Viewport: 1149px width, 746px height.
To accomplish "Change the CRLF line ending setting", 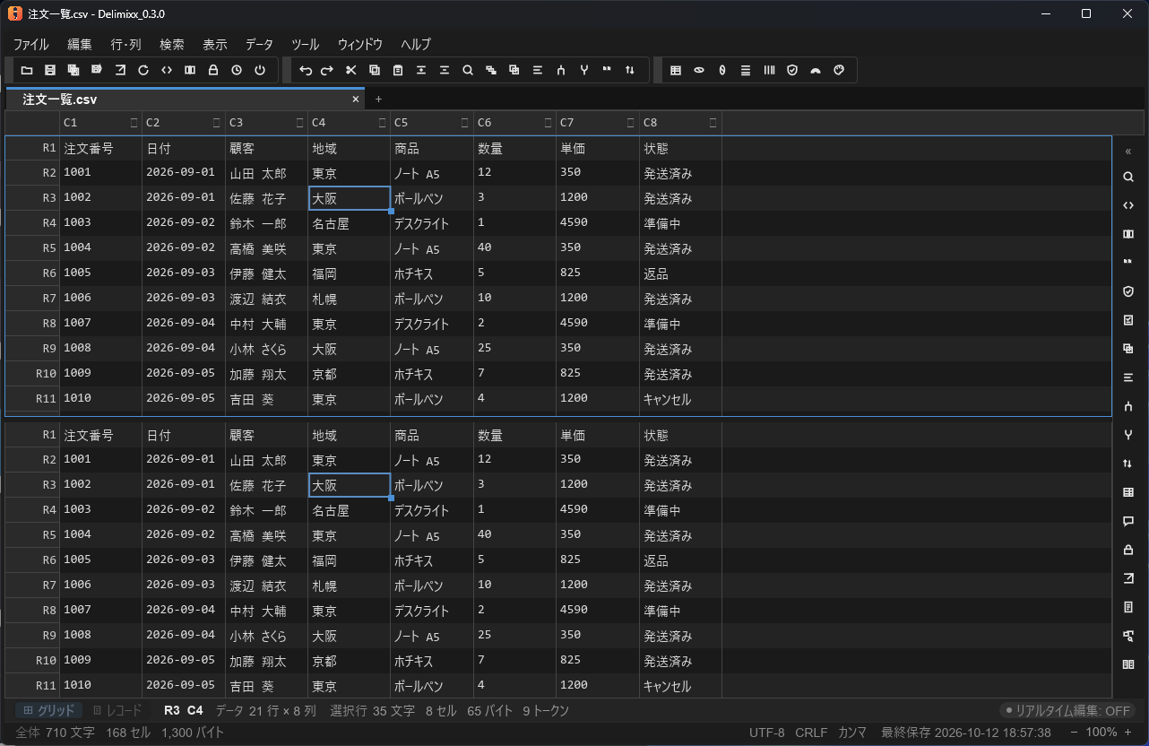I will point(811,733).
